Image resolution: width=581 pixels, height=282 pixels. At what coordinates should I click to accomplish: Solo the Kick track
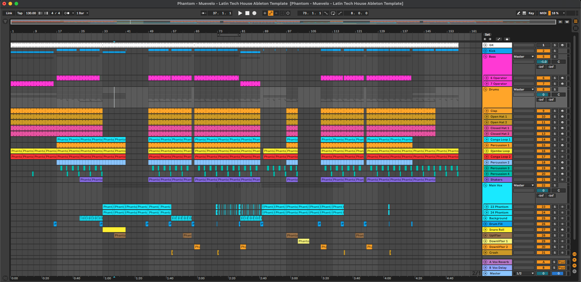tap(555, 51)
